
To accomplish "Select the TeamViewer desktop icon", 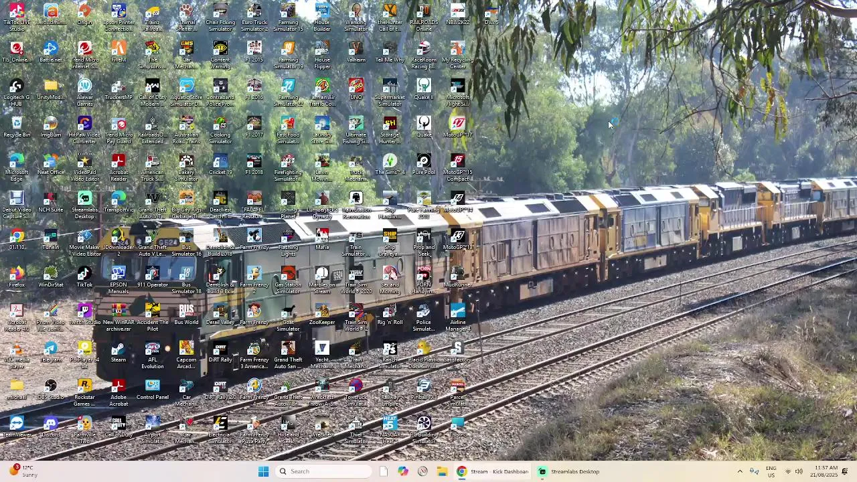I will pyautogui.click(x=17, y=427).
